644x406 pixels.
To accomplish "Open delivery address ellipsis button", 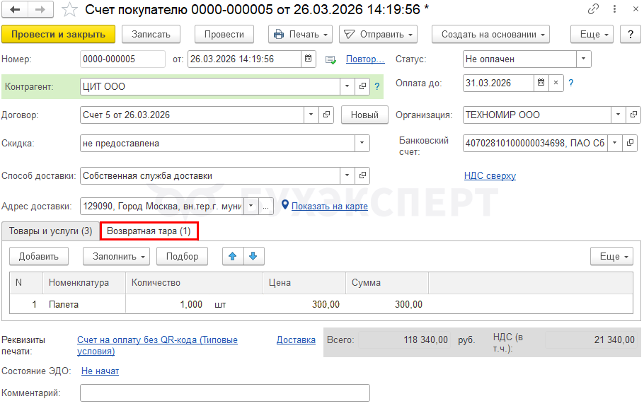I will click(265, 206).
